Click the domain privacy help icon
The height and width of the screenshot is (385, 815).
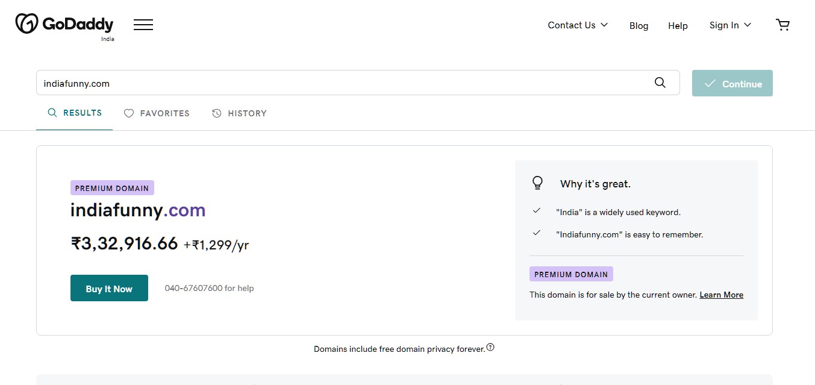click(x=490, y=347)
